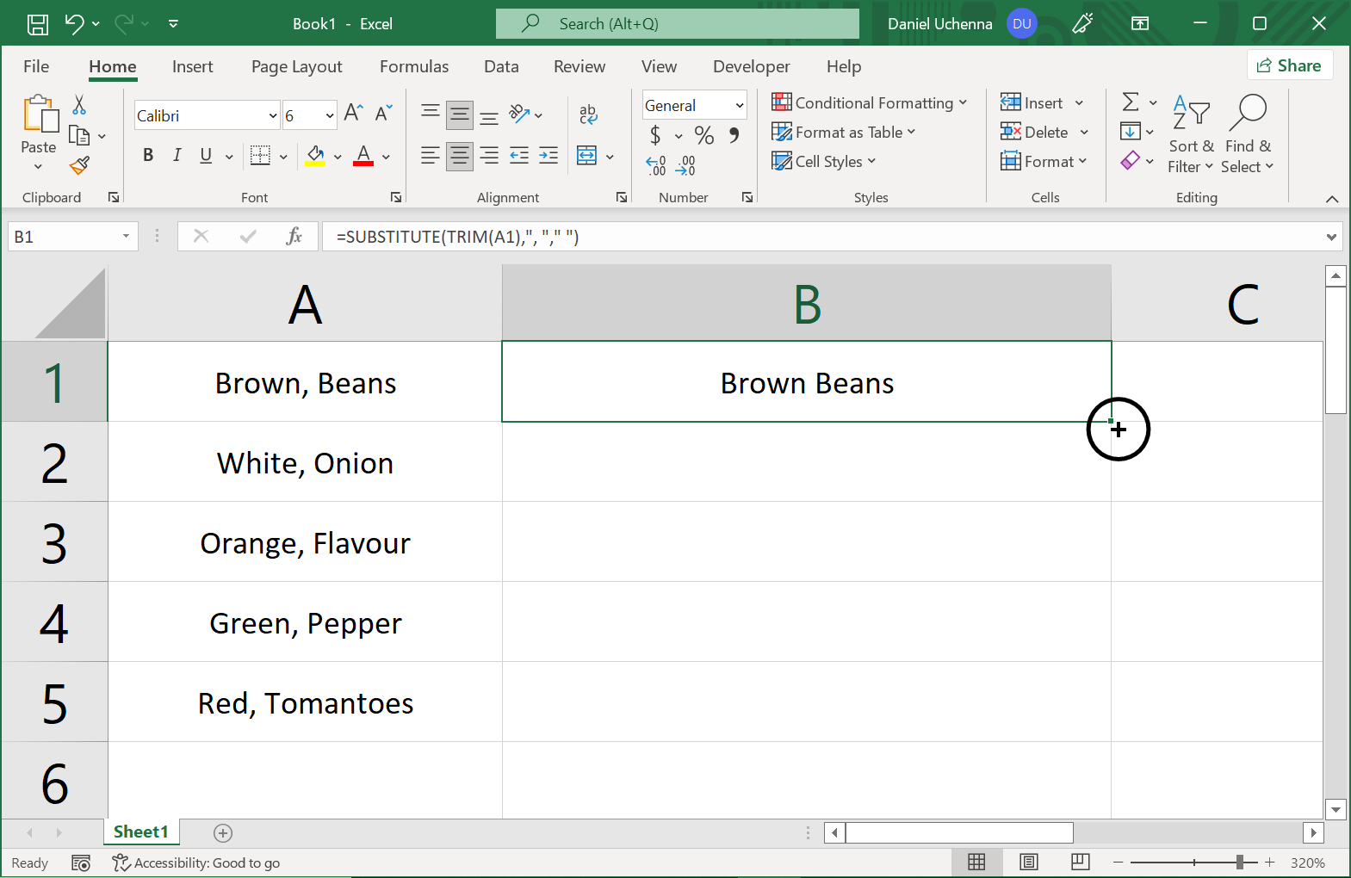Image resolution: width=1351 pixels, height=878 pixels.
Task: Expand the General number format dropdown
Action: (x=739, y=105)
